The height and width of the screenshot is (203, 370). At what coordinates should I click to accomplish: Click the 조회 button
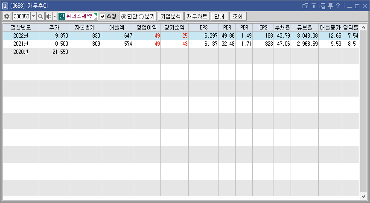coord(238,16)
